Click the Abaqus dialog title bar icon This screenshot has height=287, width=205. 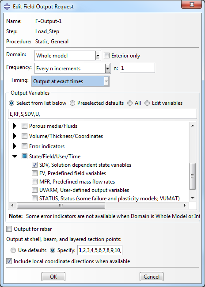click(x=7, y=7)
